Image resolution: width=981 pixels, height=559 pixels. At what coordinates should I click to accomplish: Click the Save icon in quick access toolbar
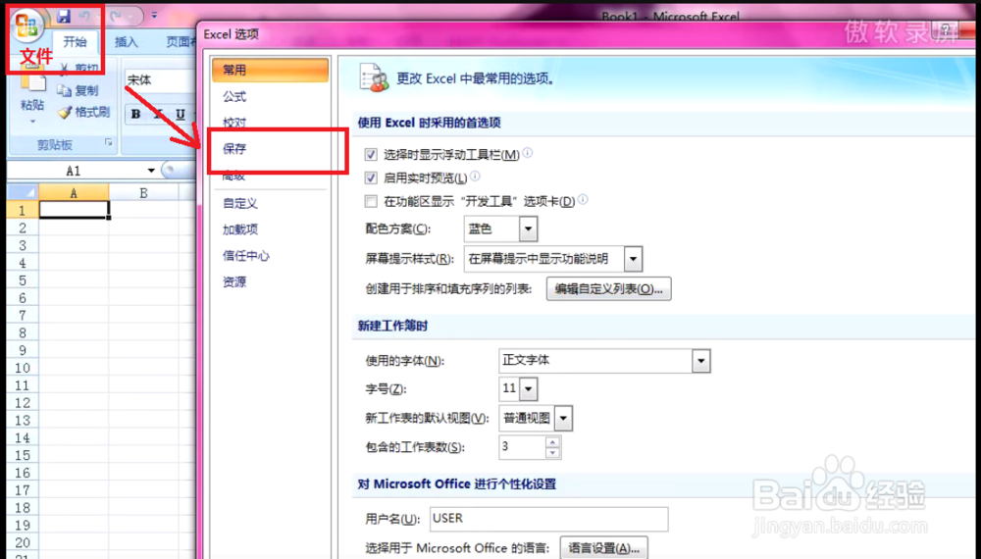point(63,17)
